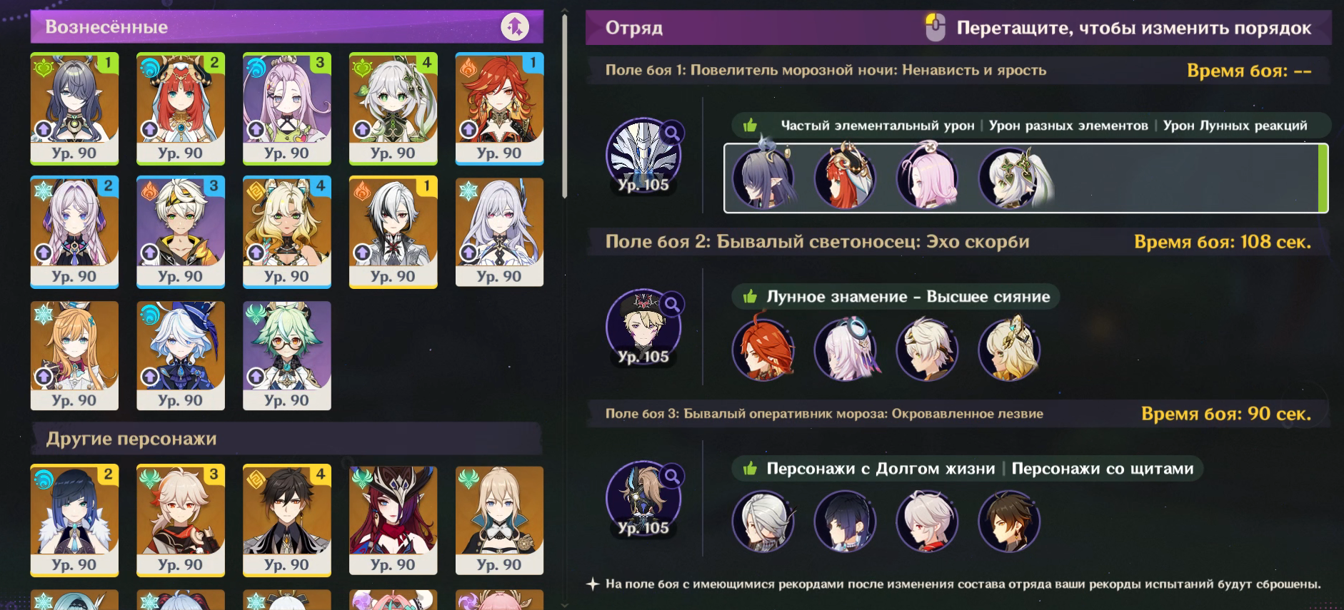This screenshot has height=610, width=1344.
Task: Select the Zhongli avatar in Поле боя 3 team
Action: coord(1008,522)
